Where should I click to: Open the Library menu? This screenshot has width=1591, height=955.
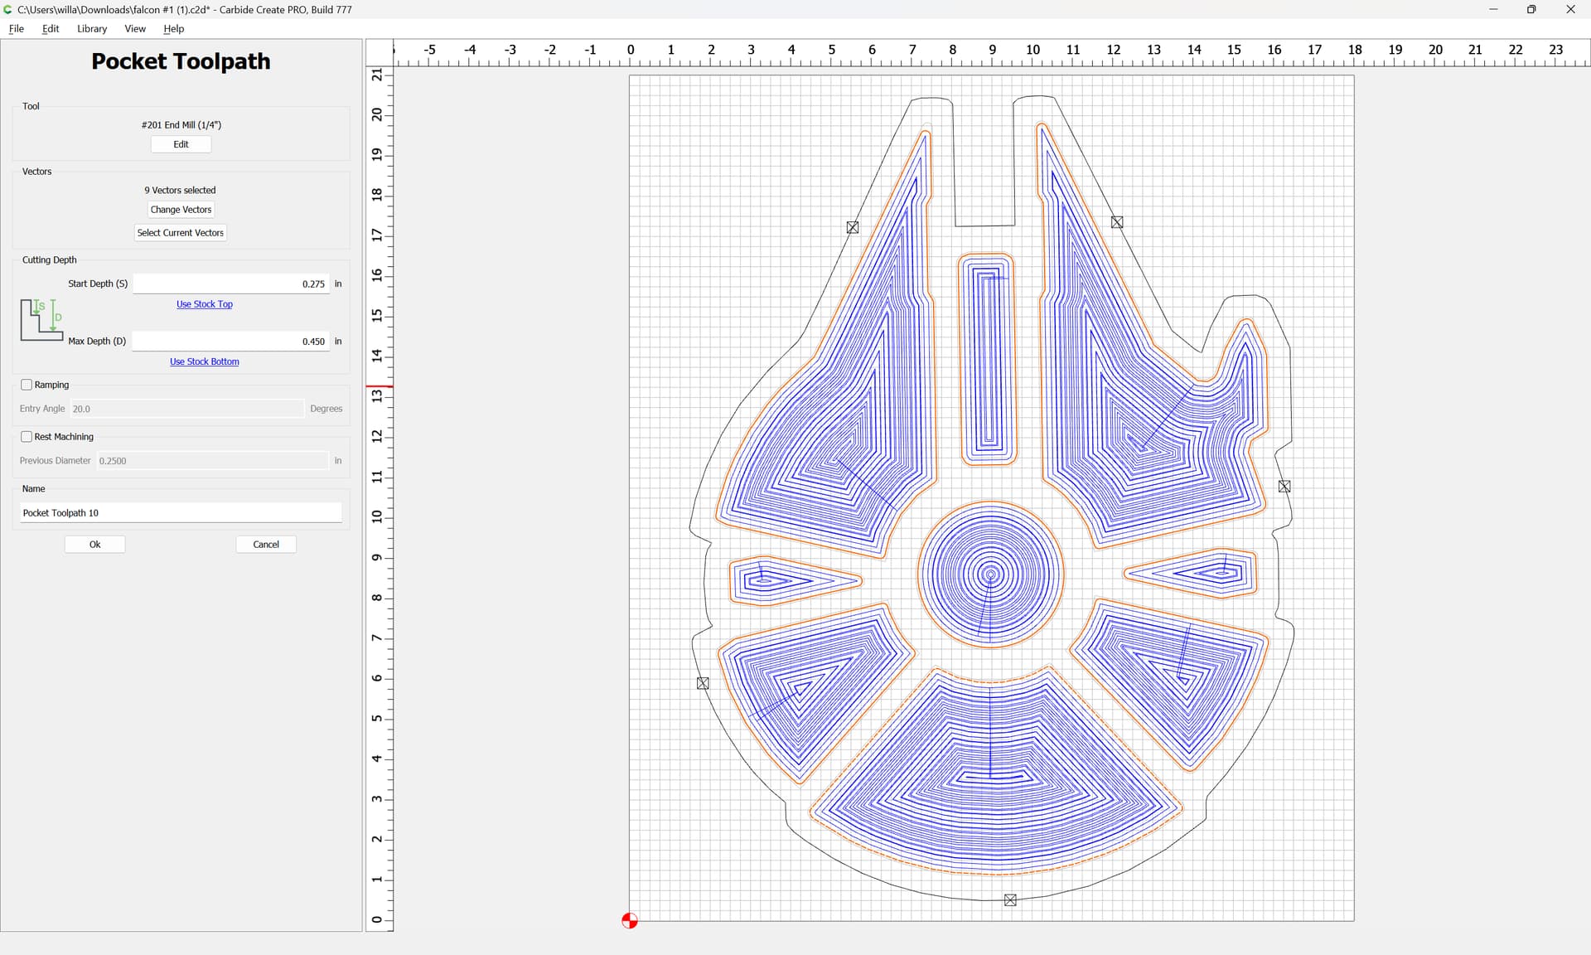click(92, 28)
